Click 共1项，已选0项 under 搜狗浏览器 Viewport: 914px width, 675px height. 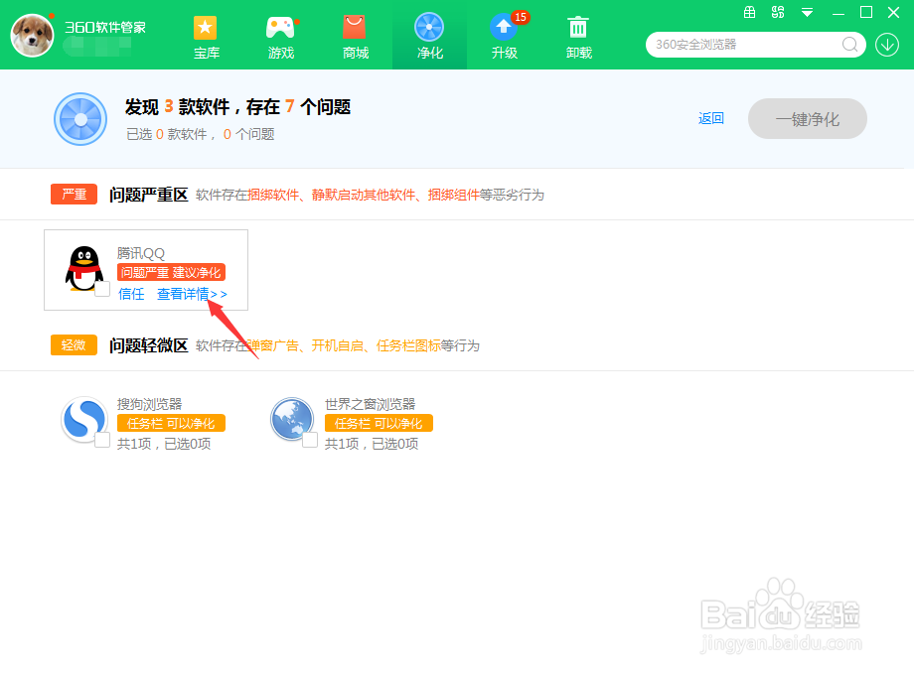[x=164, y=444]
